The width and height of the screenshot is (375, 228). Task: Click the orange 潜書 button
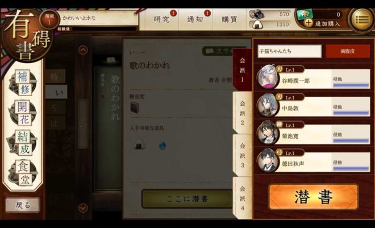click(x=313, y=197)
